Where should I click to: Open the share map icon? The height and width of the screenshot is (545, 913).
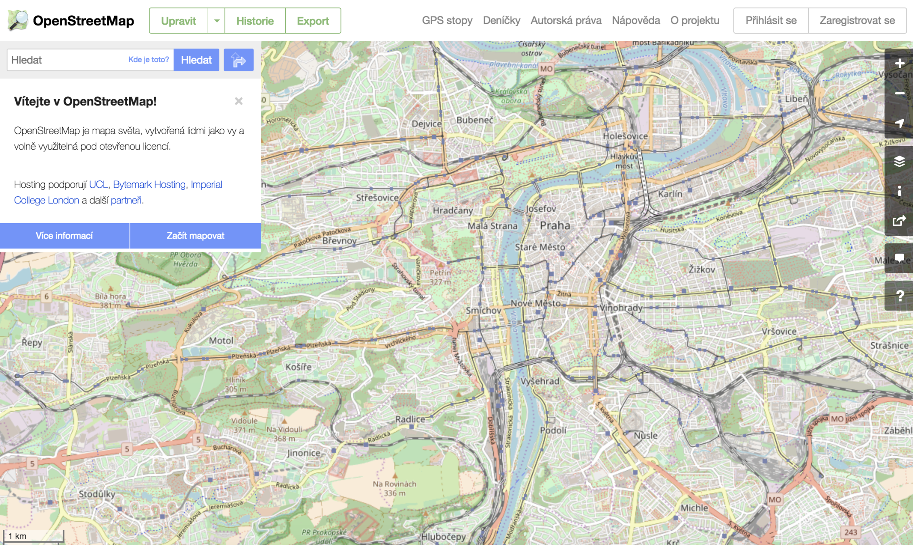tap(899, 221)
